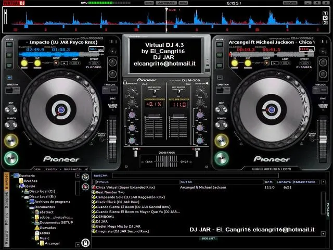Screen dimensions: 333x250
Task: Switch to the Browser tab
Action: click(x=6, y=181)
